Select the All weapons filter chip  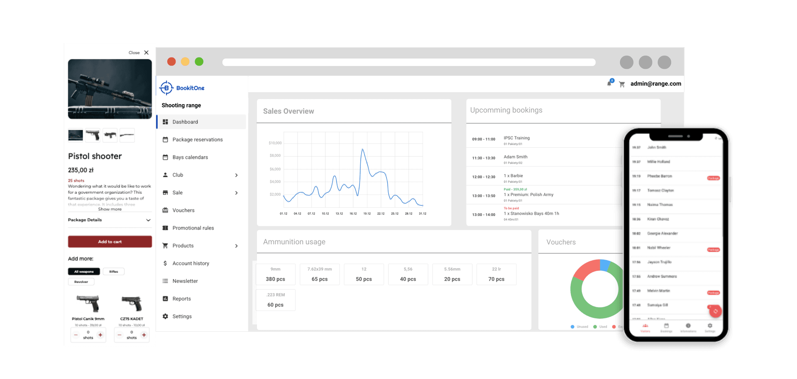84,272
